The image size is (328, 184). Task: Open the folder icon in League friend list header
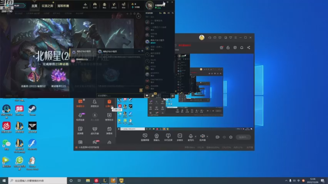pos(164,13)
